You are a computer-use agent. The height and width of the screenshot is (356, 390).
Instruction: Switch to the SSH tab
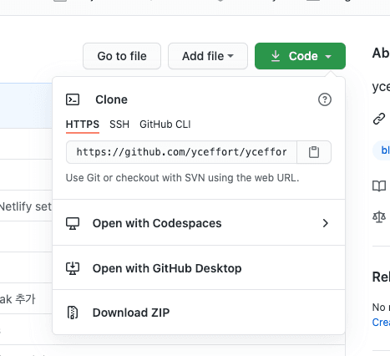pos(119,125)
